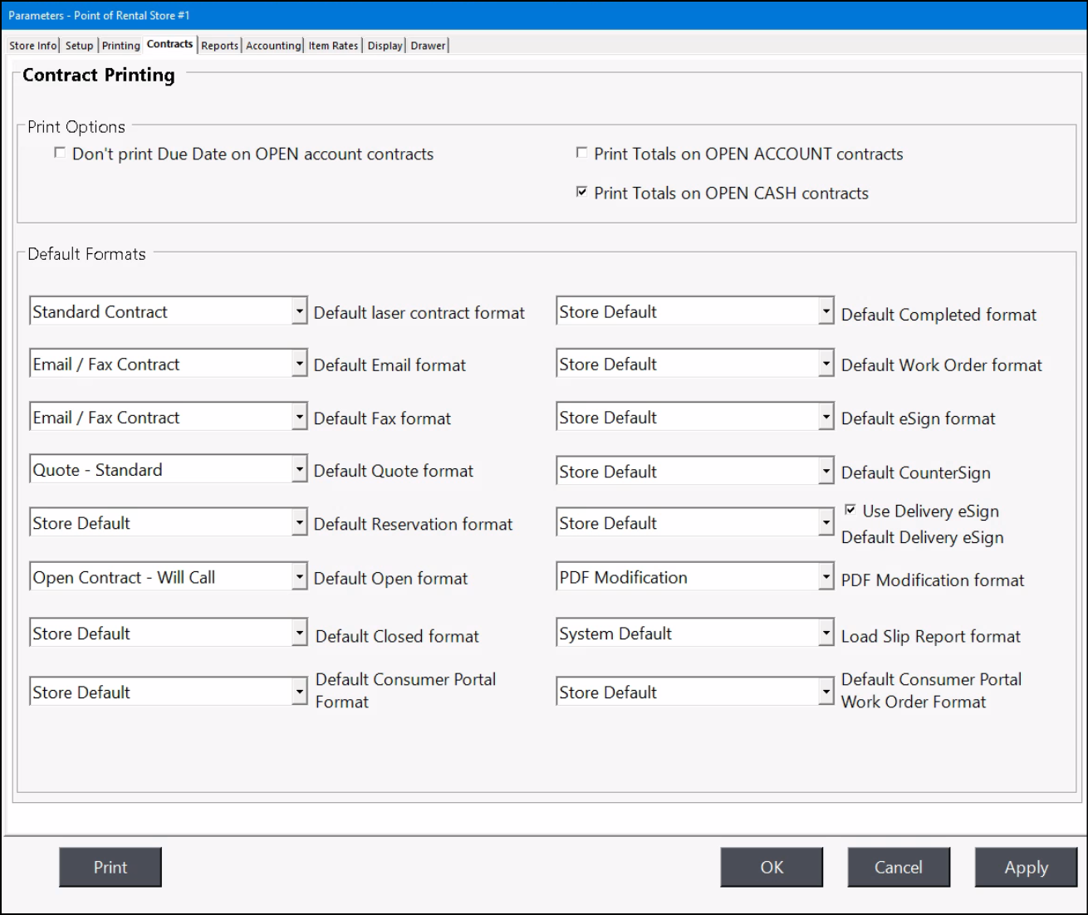Click Cancel to discard changes

pos(898,868)
